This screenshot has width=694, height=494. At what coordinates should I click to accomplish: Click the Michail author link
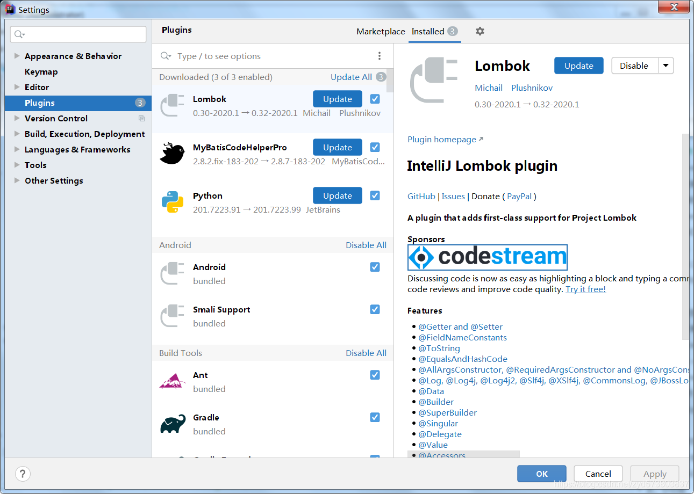point(489,88)
